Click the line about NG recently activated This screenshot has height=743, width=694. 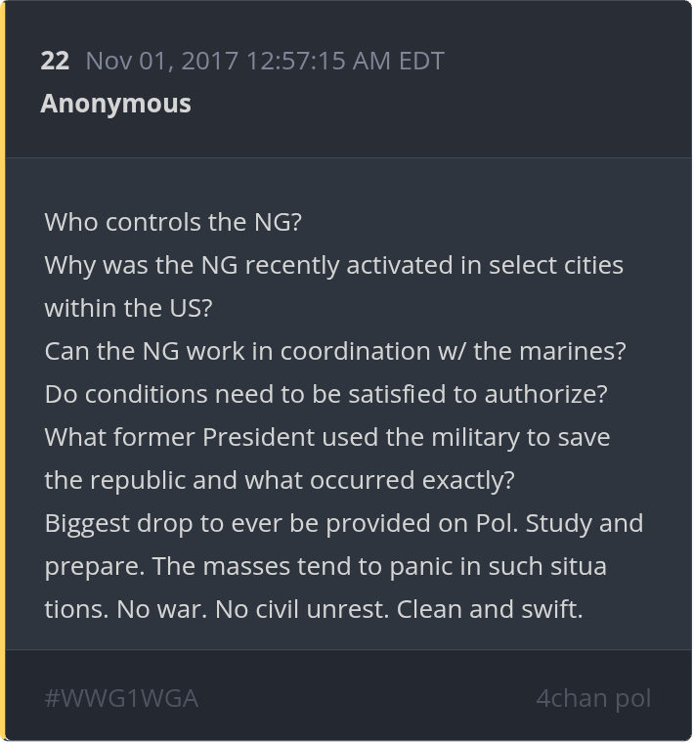coord(333,265)
